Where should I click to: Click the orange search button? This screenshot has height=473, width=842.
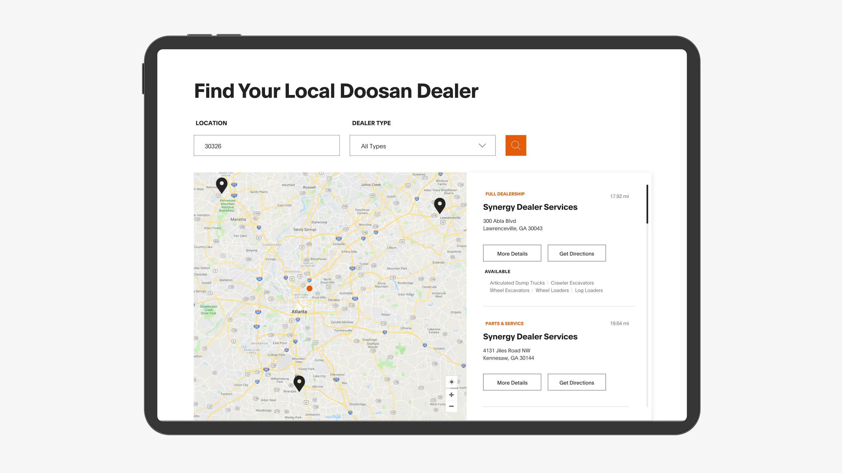516,145
